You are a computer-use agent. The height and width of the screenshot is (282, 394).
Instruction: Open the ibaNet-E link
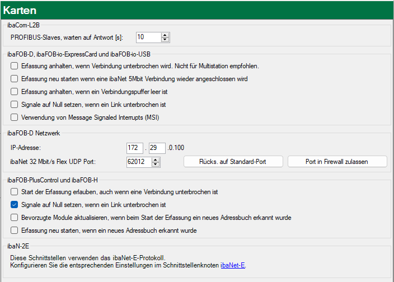point(233,265)
